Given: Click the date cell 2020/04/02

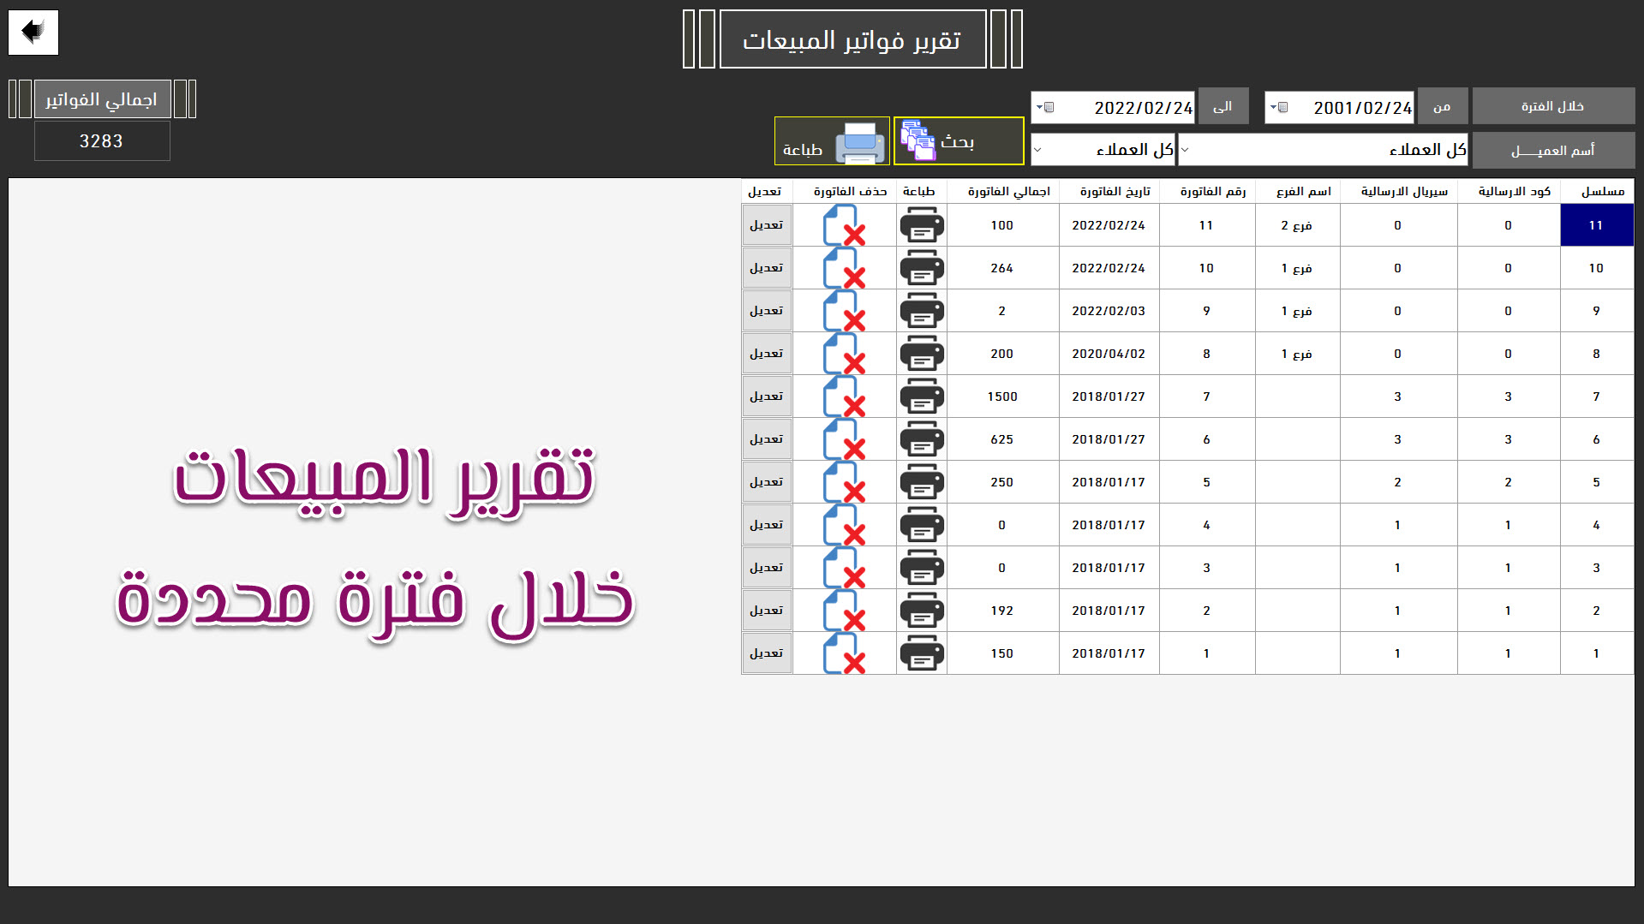Looking at the screenshot, I should (x=1109, y=354).
